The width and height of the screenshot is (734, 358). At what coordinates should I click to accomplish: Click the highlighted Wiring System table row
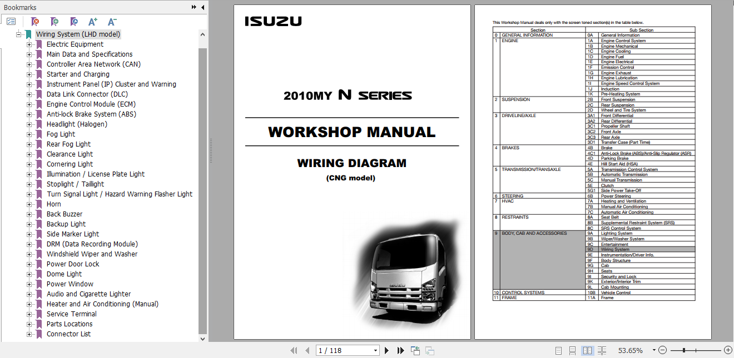(x=640, y=250)
